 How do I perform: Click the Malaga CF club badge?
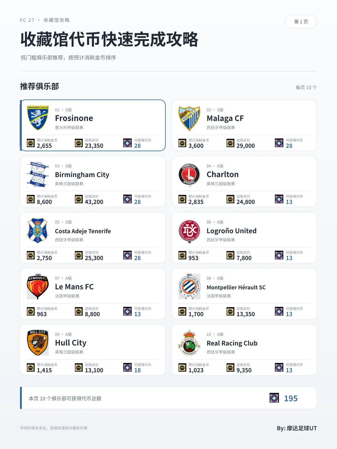click(189, 118)
